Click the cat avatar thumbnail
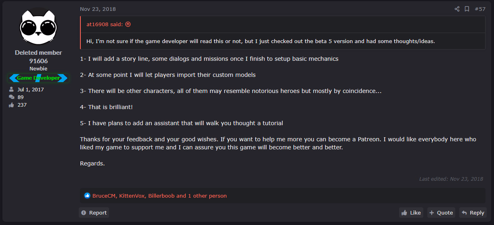This screenshot has height=225, width=494. click(x=38, y=27)
